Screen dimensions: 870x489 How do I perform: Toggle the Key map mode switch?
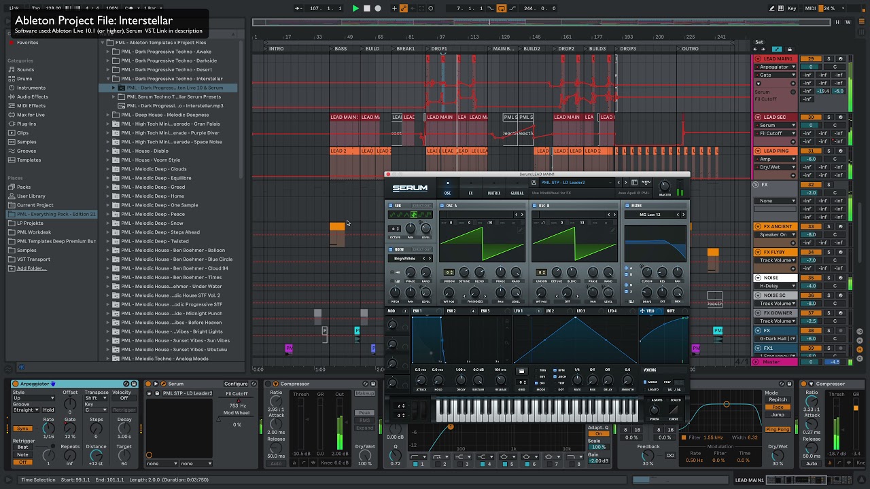tap(792, 8)
